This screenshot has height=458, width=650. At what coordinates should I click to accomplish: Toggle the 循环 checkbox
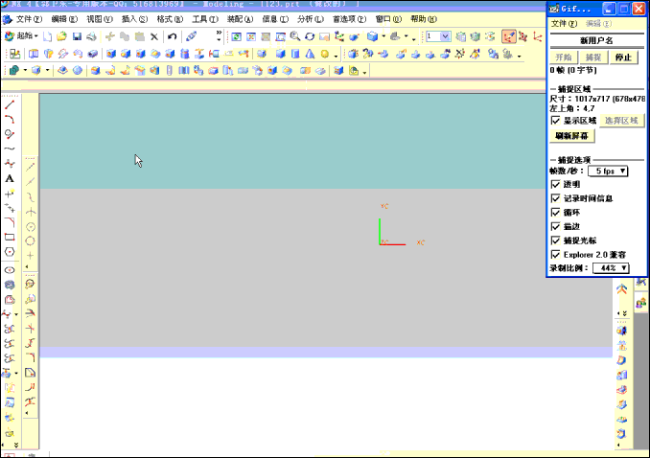coord(555,212)
